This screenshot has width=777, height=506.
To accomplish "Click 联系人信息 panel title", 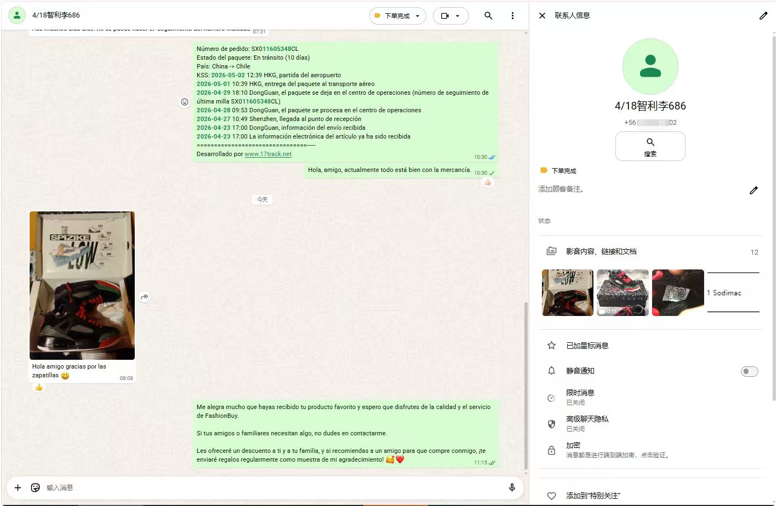I will [572, 15].
